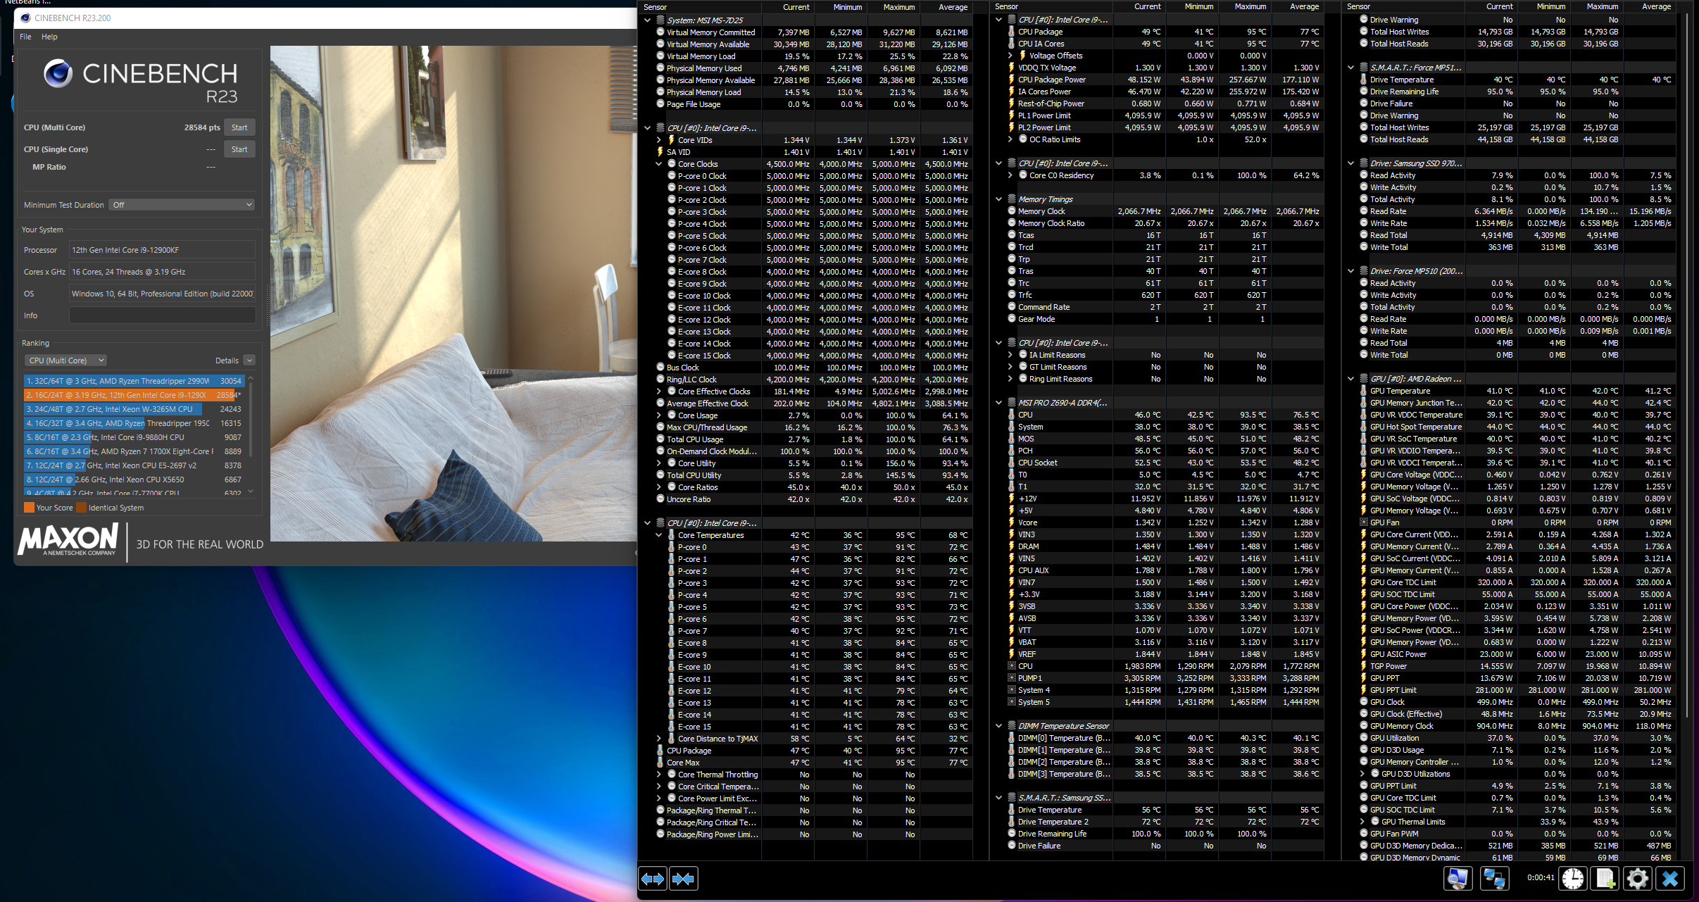Click the ranking list scroll-up arrow

(x=251, y=379)
